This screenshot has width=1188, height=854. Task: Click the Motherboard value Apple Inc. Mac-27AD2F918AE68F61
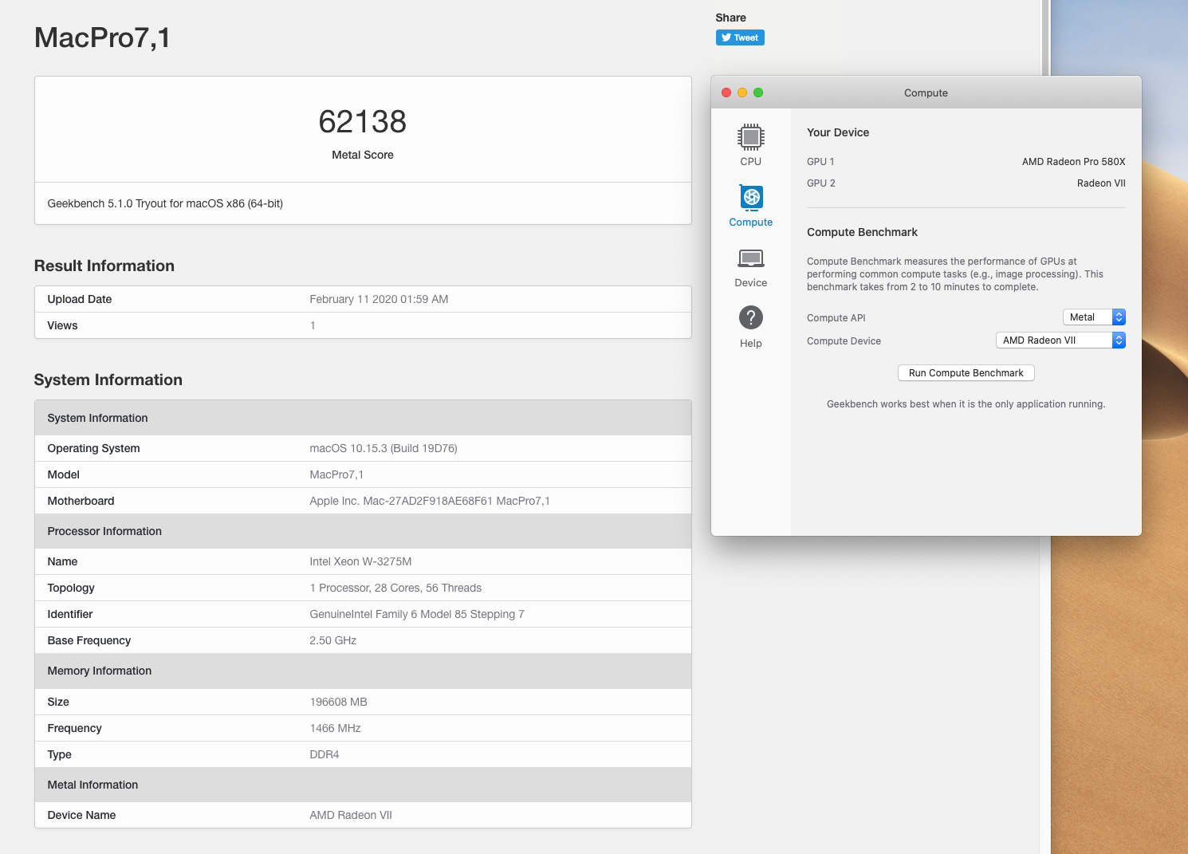(x=430, y=501)
